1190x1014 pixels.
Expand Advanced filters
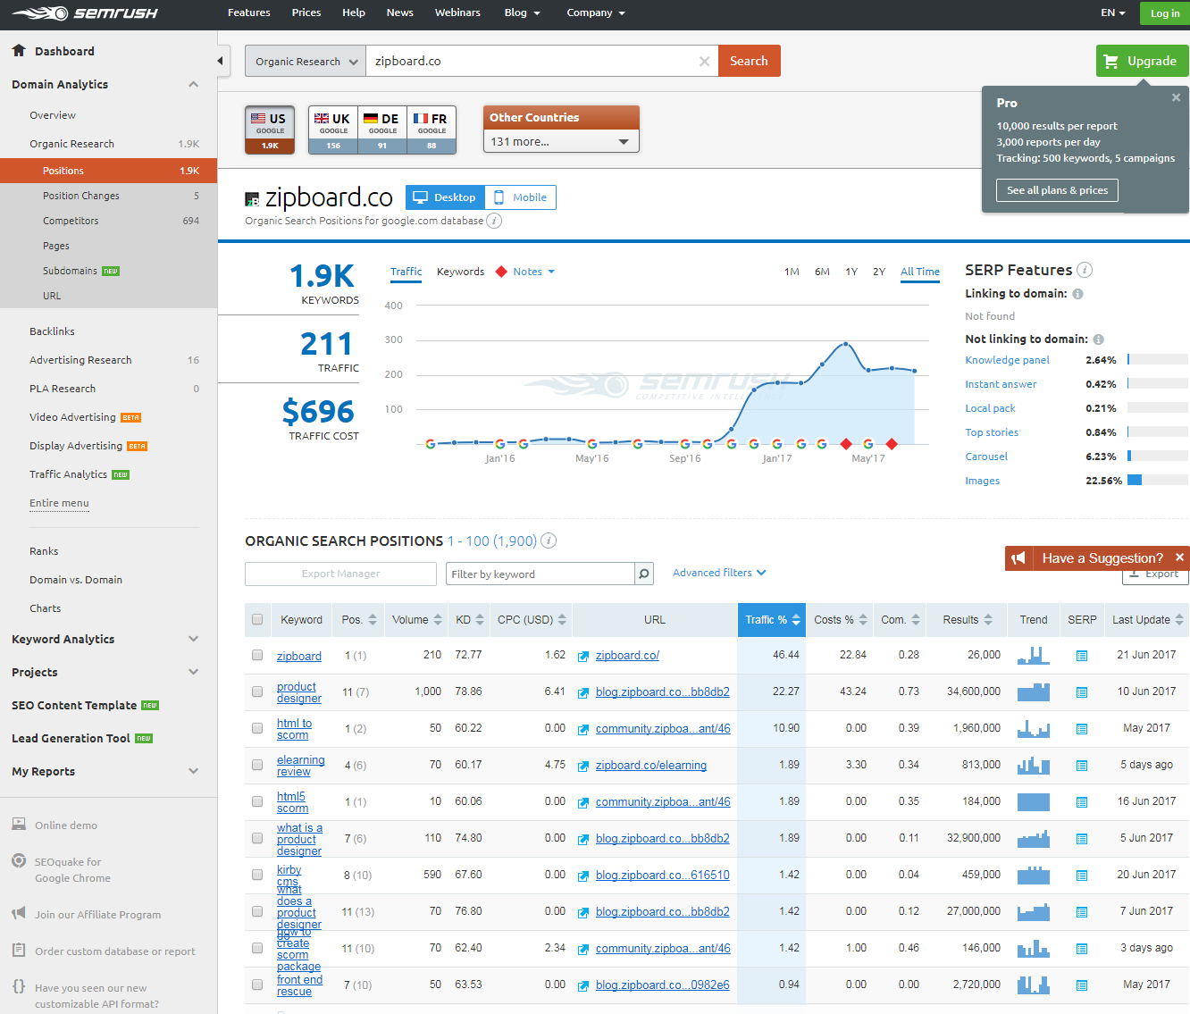point(719,573)
